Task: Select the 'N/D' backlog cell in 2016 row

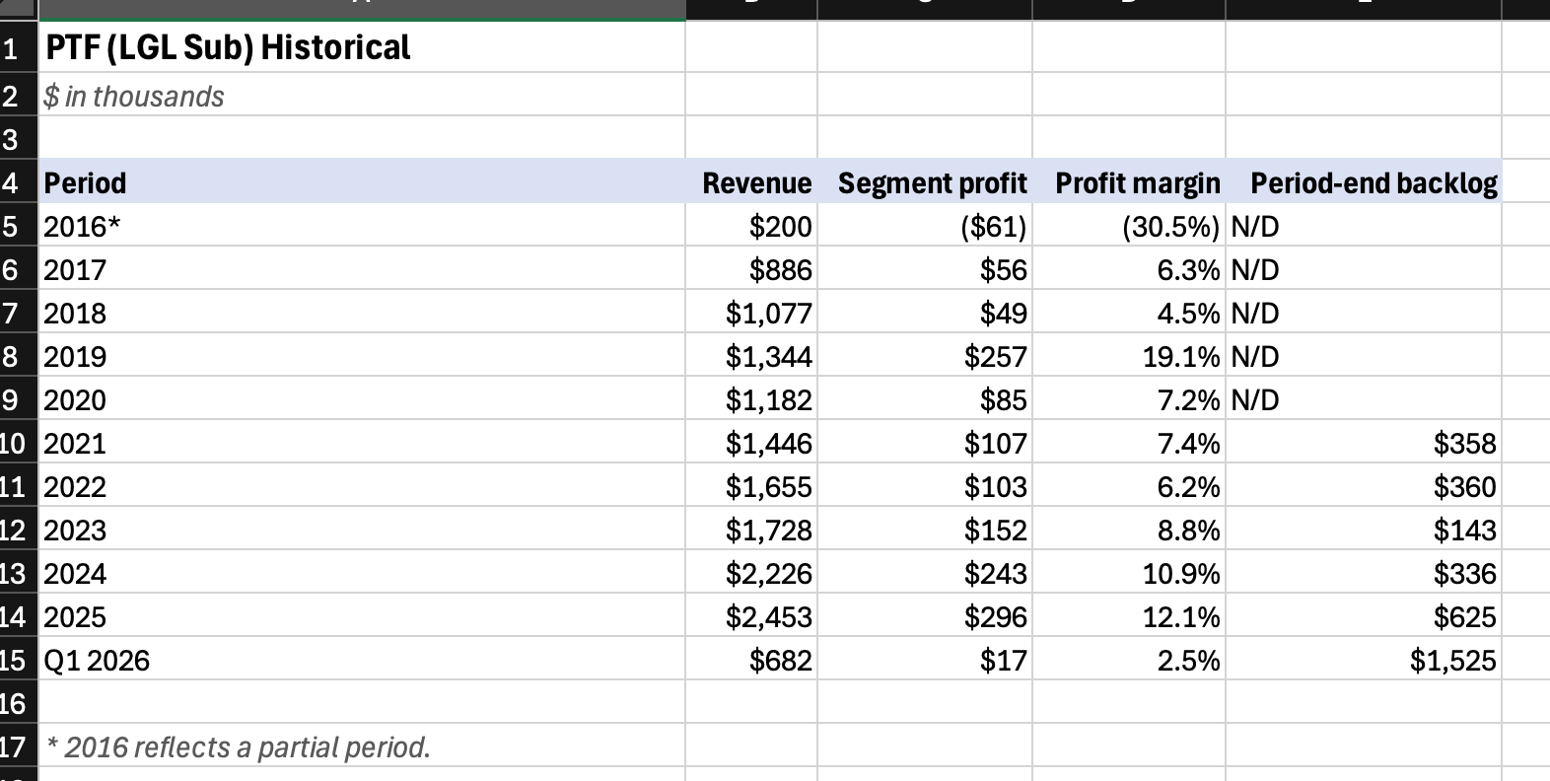Action: coord(1364,226)
